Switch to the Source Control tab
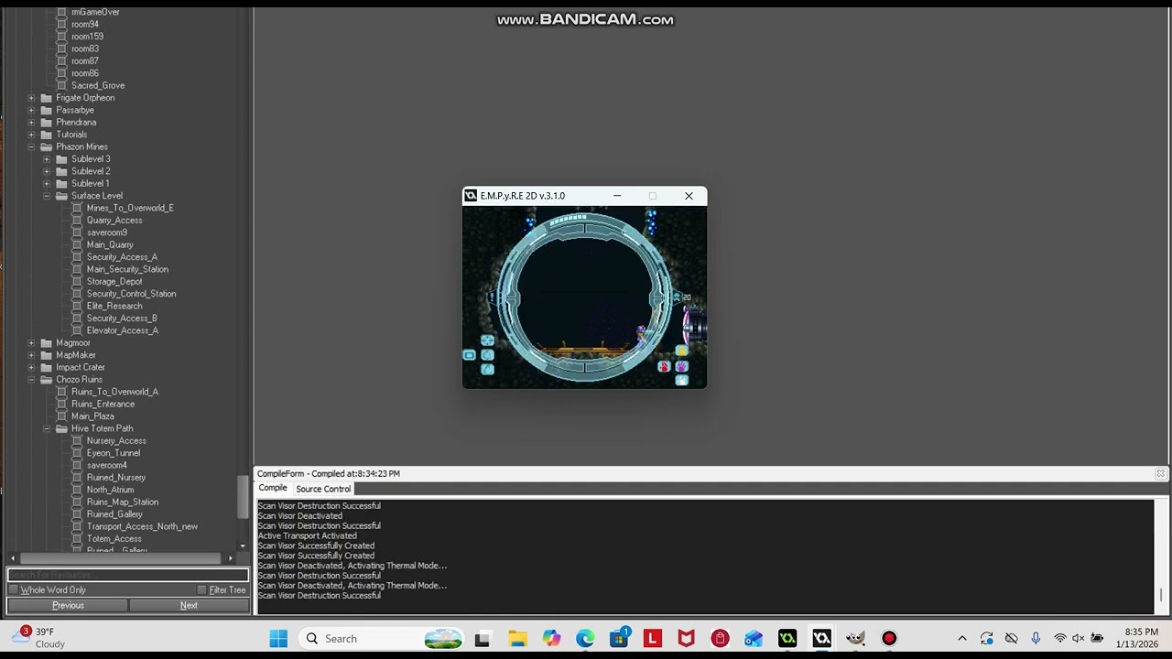1172x659 pixels. click(323, 489)
